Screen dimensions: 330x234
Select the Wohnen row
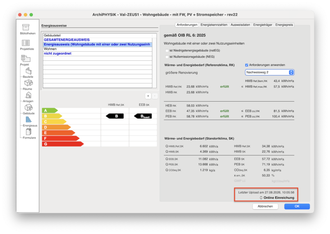(97, 49)
